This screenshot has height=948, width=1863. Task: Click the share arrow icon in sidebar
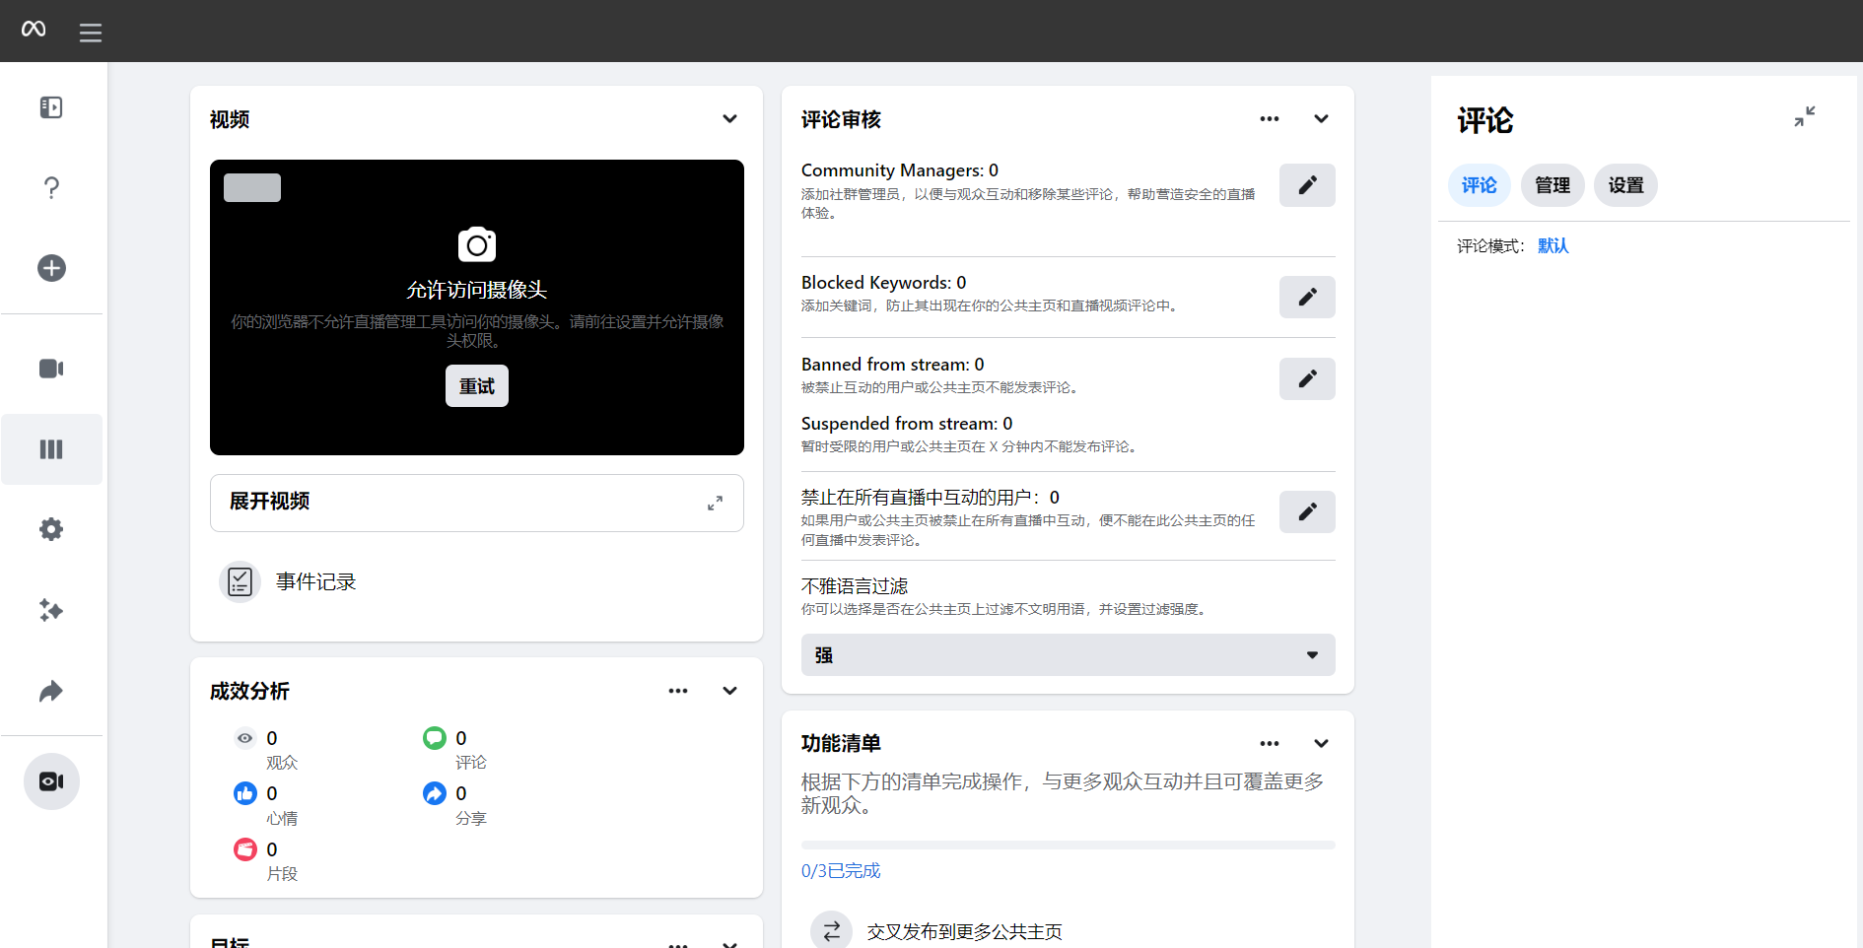[51, 691]
